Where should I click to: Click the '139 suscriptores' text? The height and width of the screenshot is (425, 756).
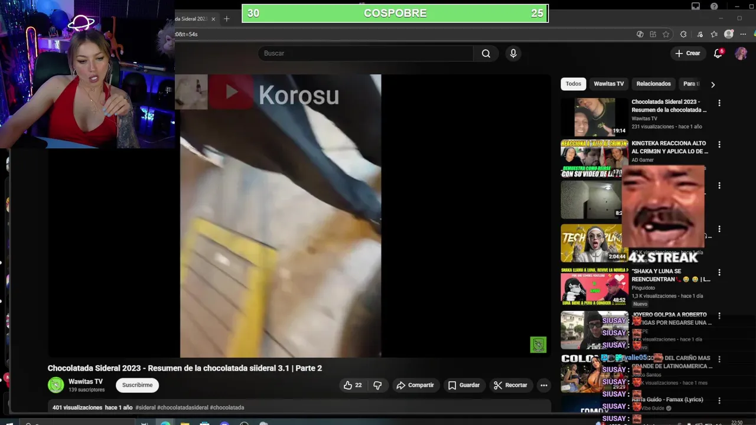tap(86, 390)
